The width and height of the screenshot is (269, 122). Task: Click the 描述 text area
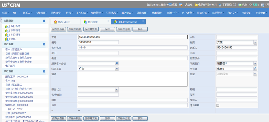click(x=133, y=79)
